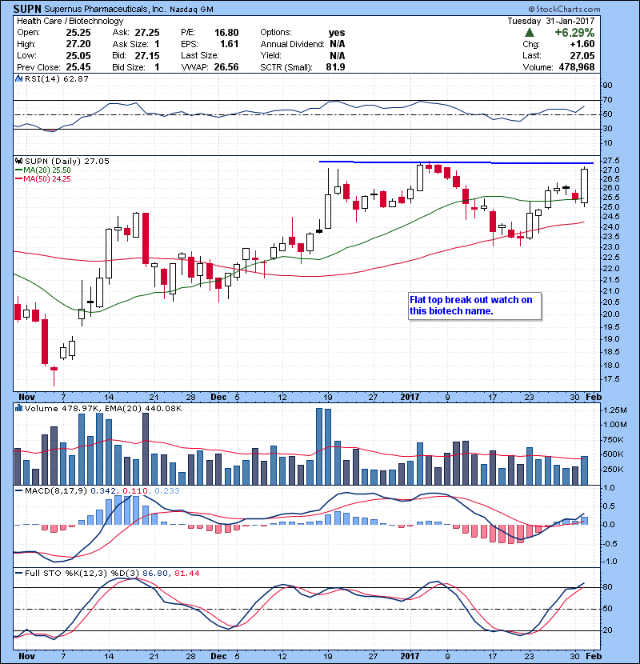
Task: Click the Flat top break out annotation box
Action: (475, 306)
